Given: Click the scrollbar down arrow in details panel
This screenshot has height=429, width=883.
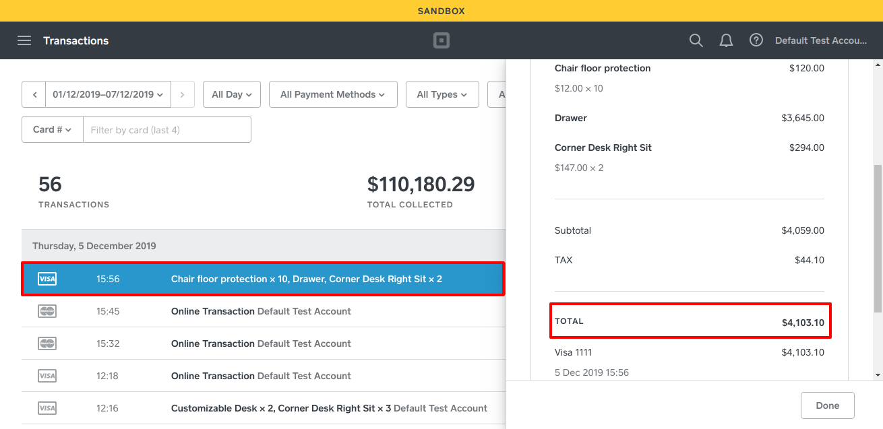Looking at the screenshot, I should [x=877, y=375].
